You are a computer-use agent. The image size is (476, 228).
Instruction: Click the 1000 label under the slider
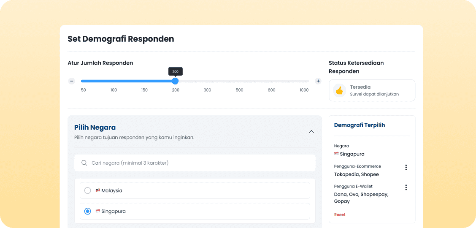click(303, 90)
